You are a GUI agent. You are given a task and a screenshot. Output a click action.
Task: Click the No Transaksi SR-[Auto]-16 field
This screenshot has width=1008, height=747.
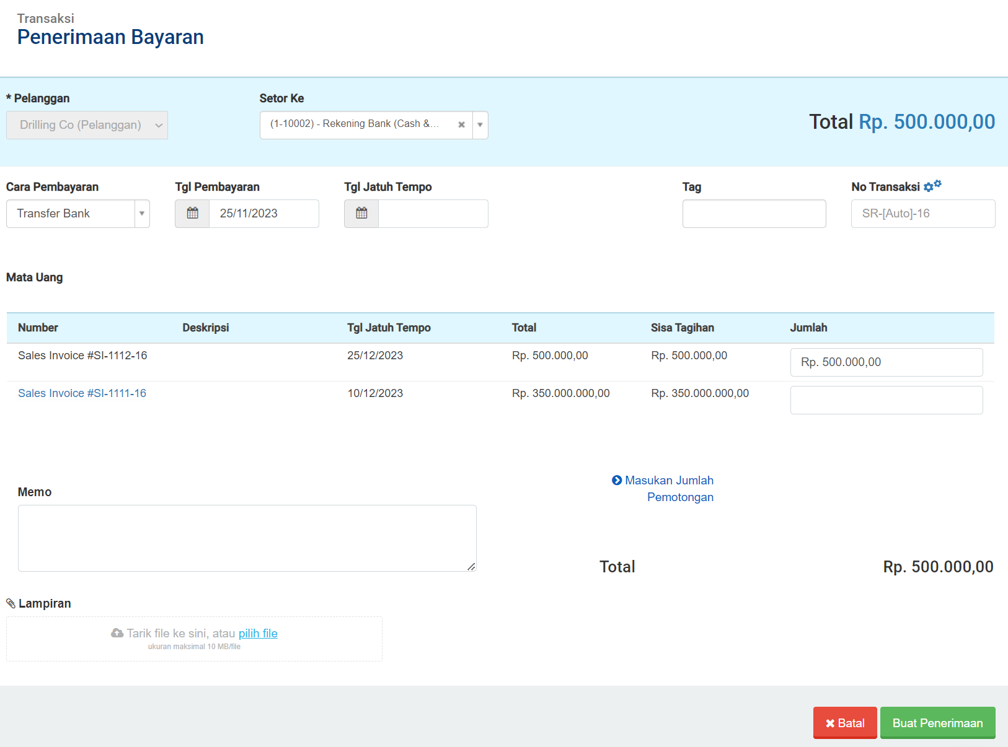pos(922,214)
